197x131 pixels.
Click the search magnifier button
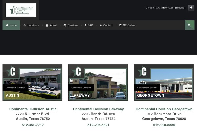pyautogui.click(x=189, y=25)
